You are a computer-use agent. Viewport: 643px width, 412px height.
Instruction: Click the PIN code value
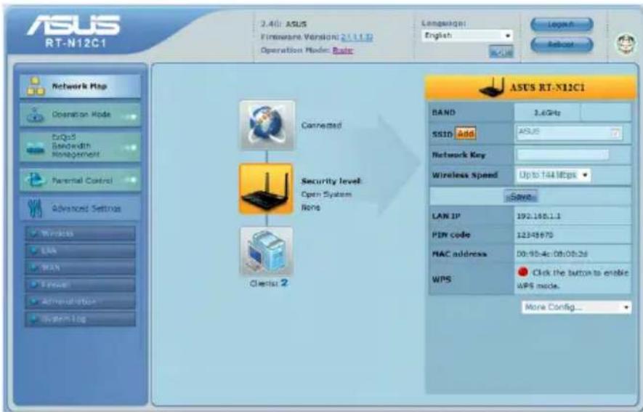[x=535, y=235]
